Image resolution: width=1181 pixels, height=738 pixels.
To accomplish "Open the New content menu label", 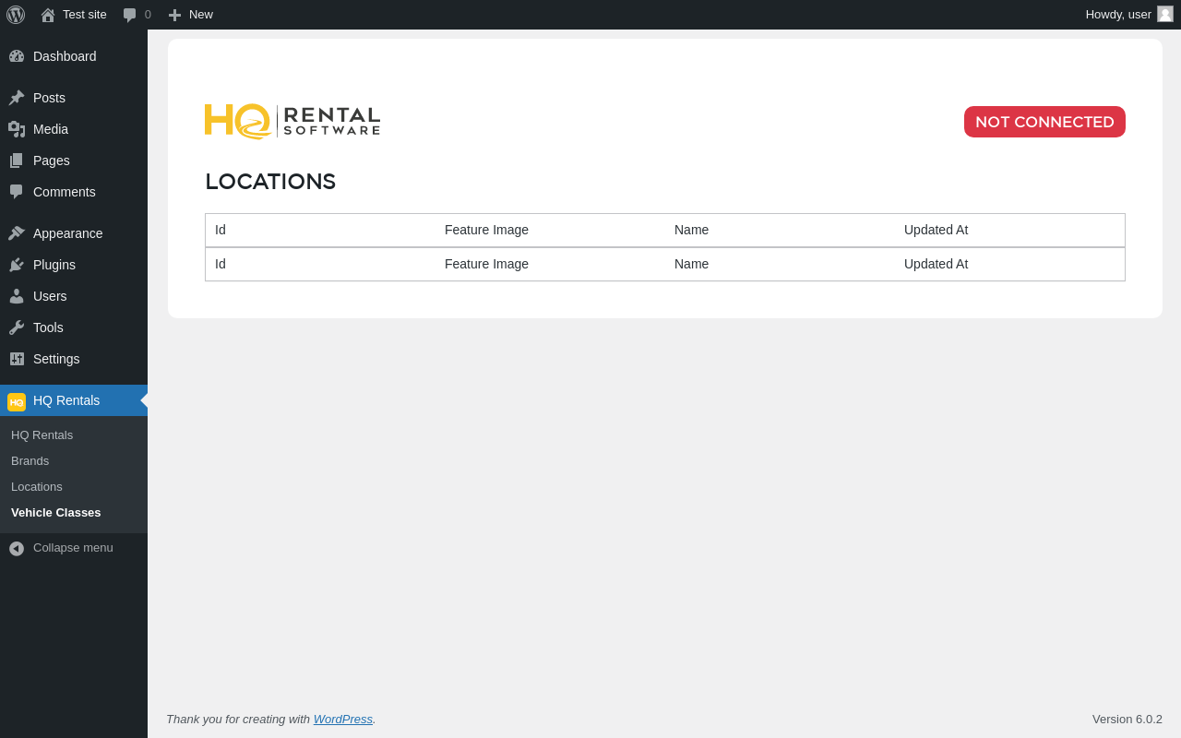I will (x=201, y=15).
